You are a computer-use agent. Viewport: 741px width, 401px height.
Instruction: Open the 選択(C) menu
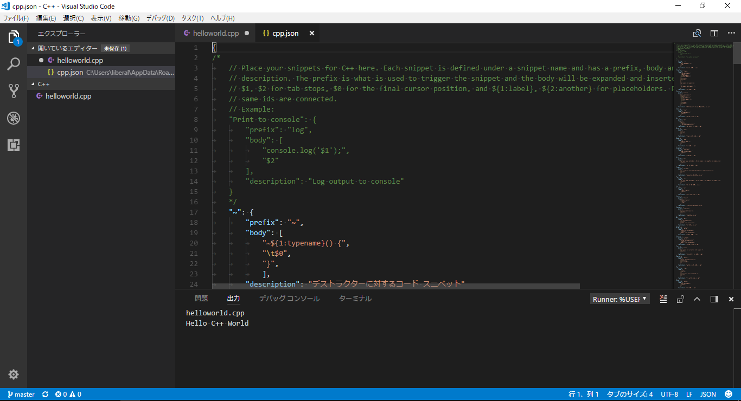pos(73,18)
